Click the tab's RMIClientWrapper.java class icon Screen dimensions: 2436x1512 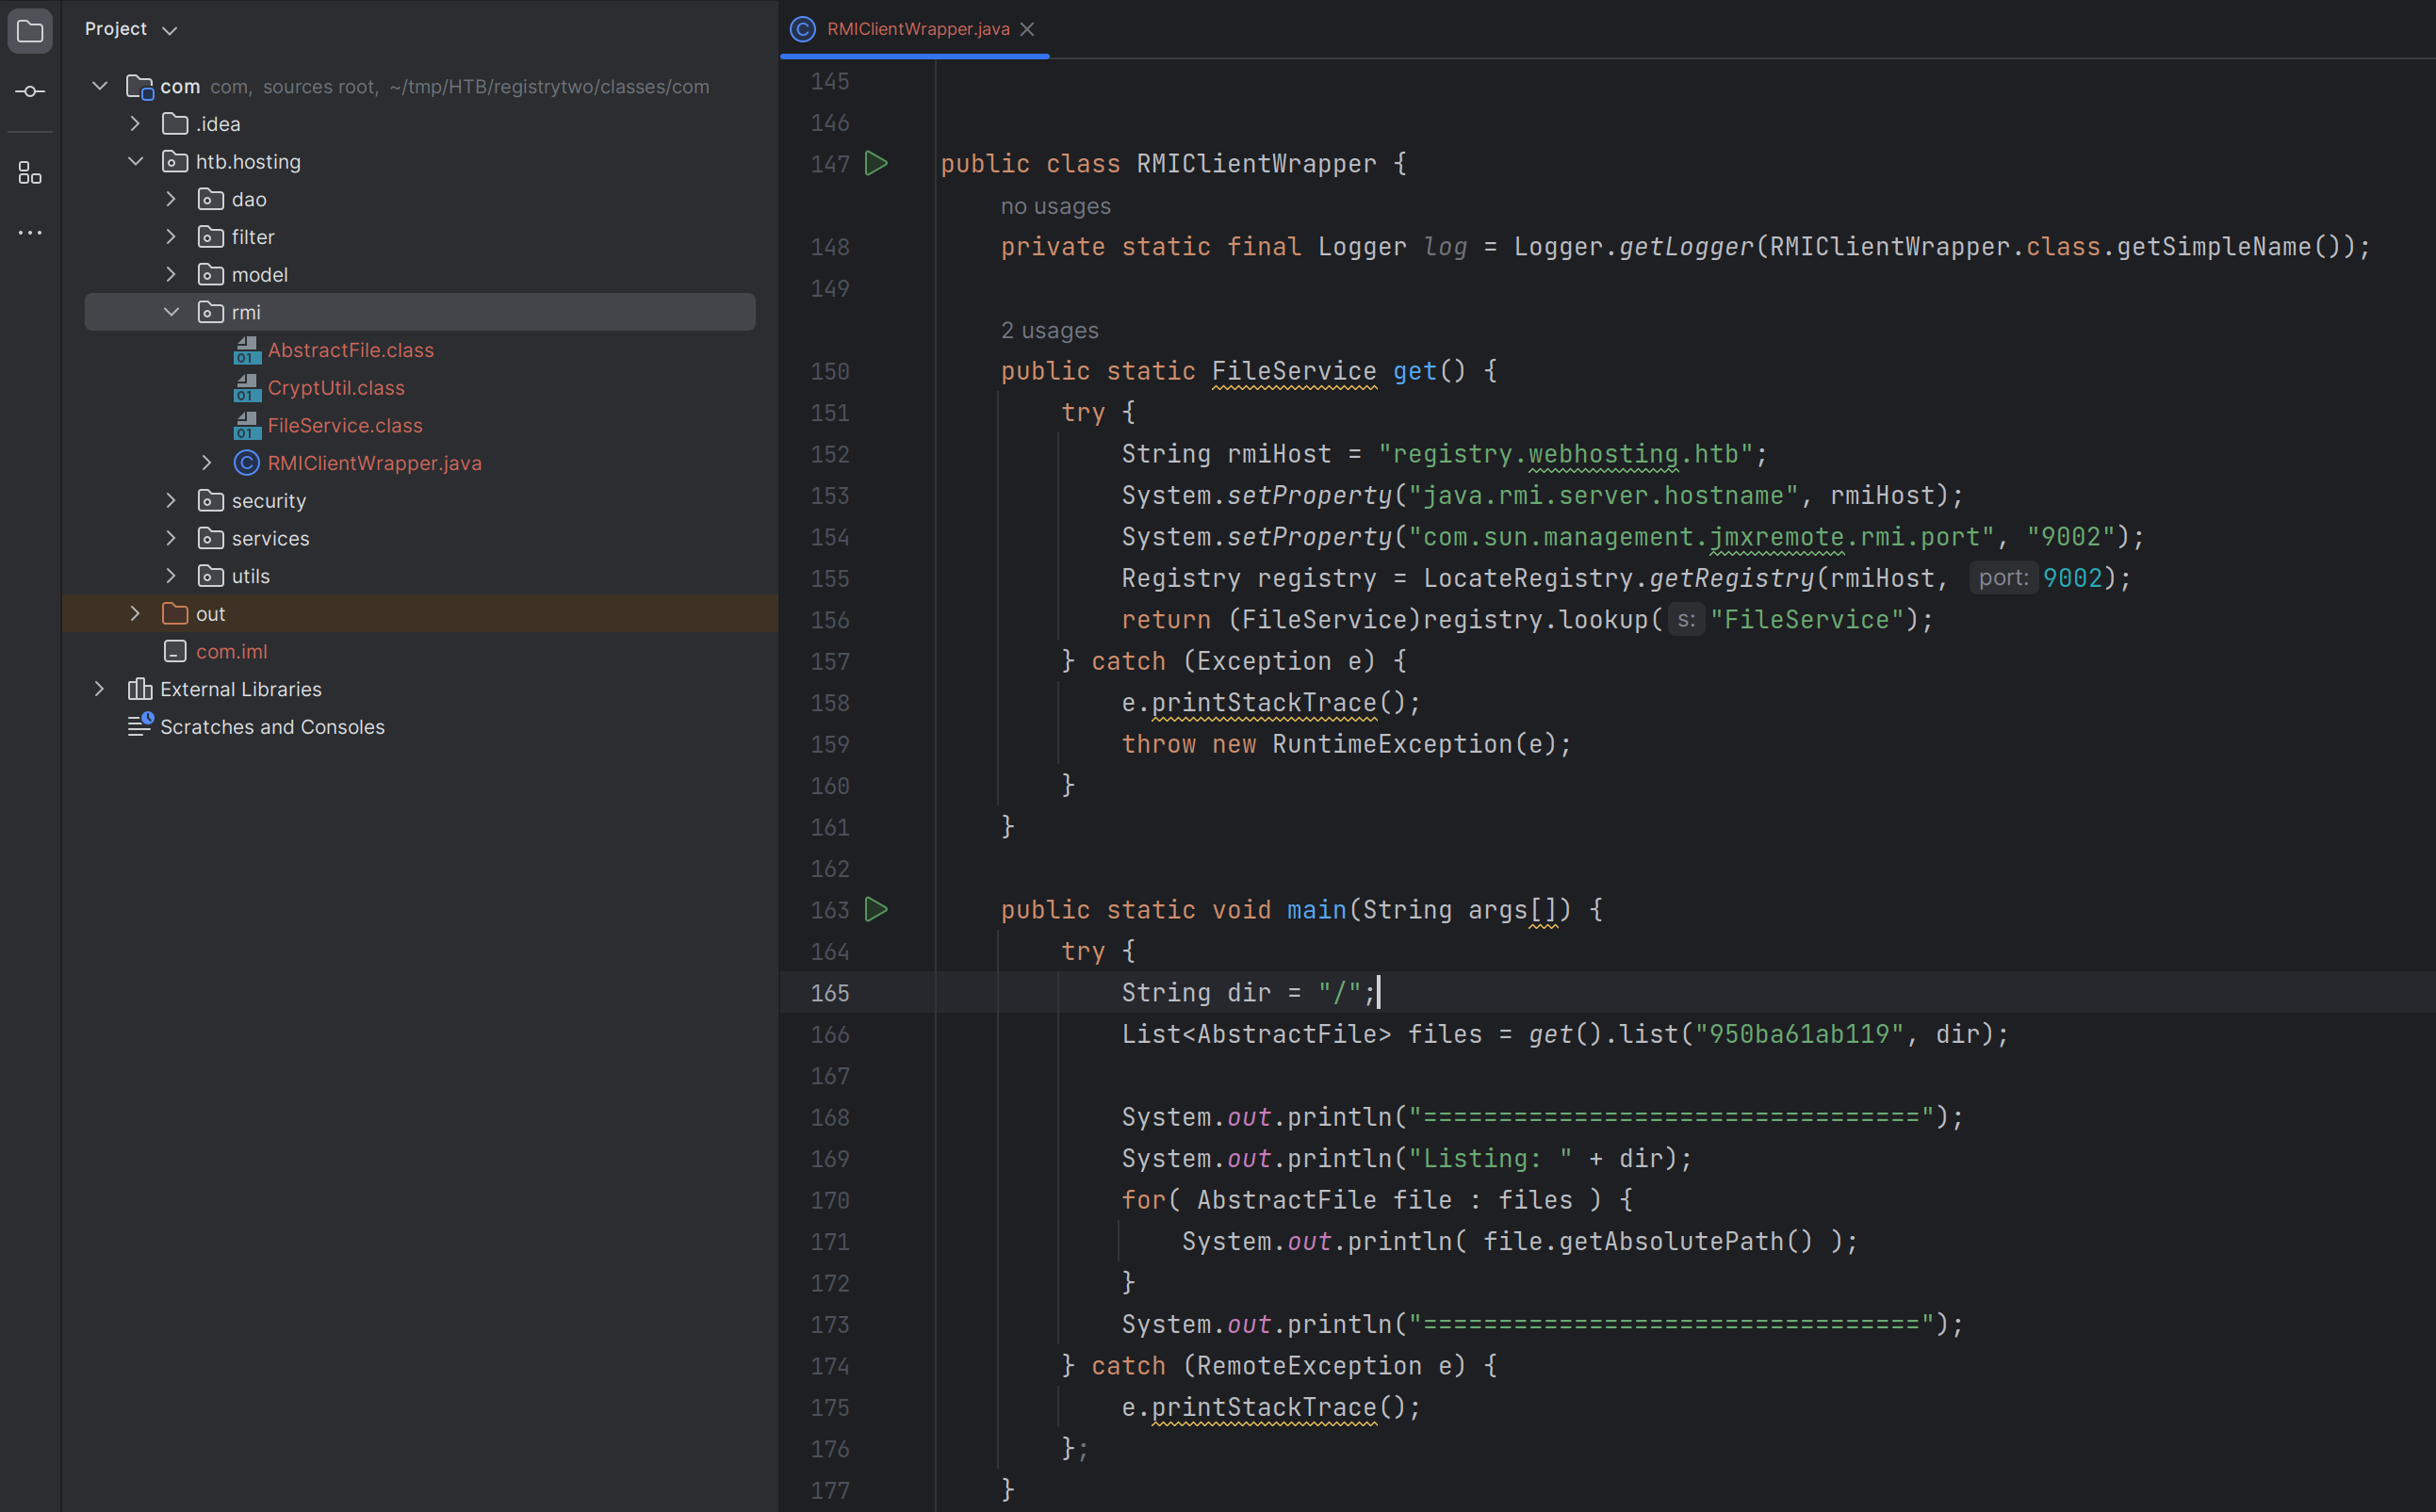(802, 29)
